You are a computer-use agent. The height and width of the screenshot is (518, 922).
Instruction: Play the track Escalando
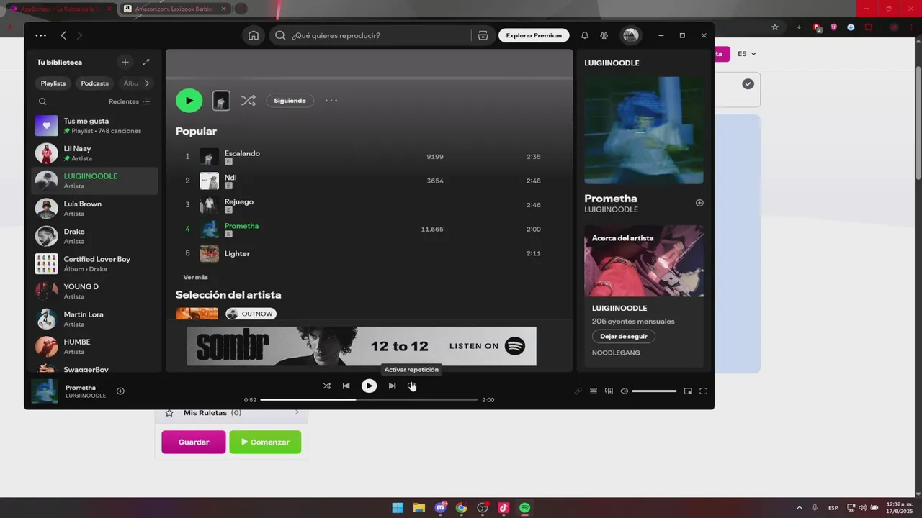coord(369,157)
